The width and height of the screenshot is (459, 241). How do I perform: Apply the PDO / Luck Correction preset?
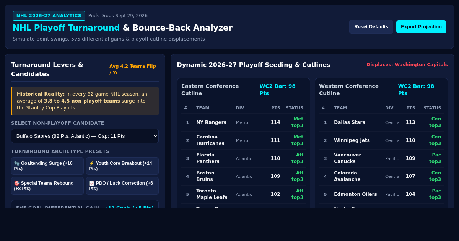click(122, 186)
